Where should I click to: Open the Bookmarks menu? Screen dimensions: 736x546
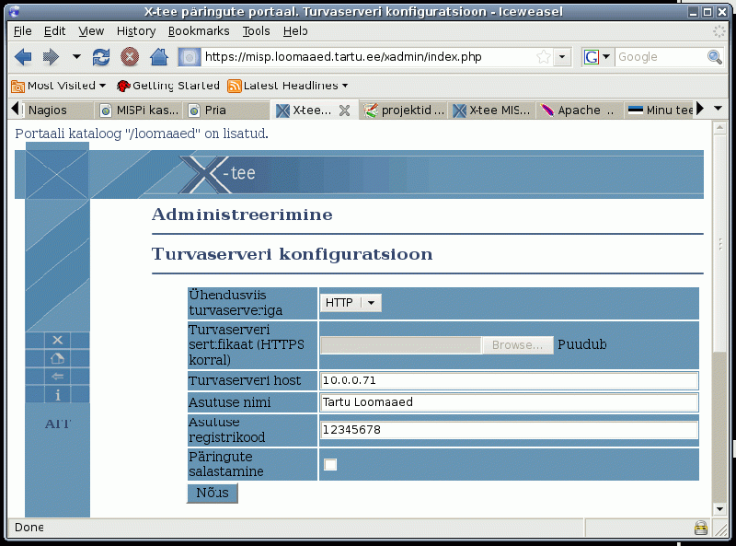coord(199,30)
